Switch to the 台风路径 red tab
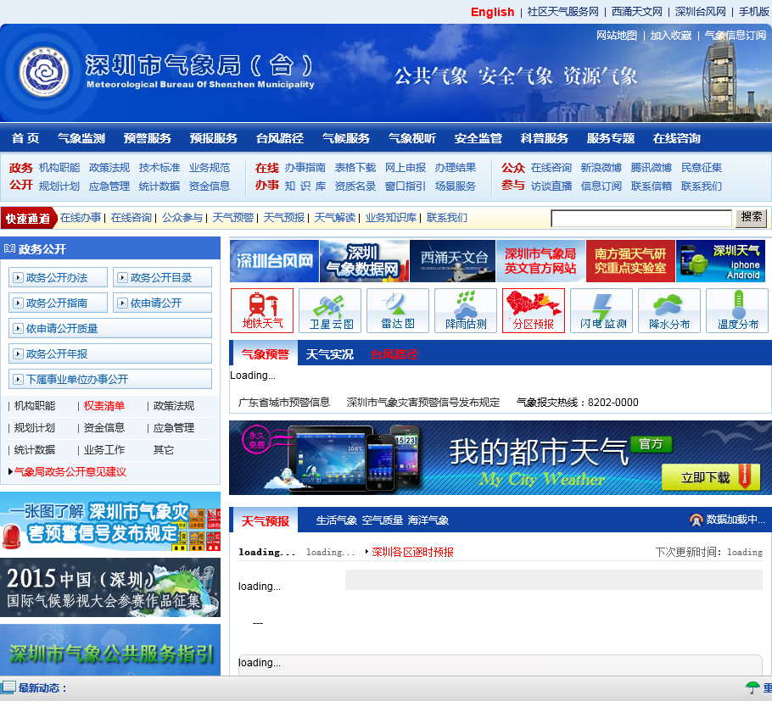 [394, 354]
